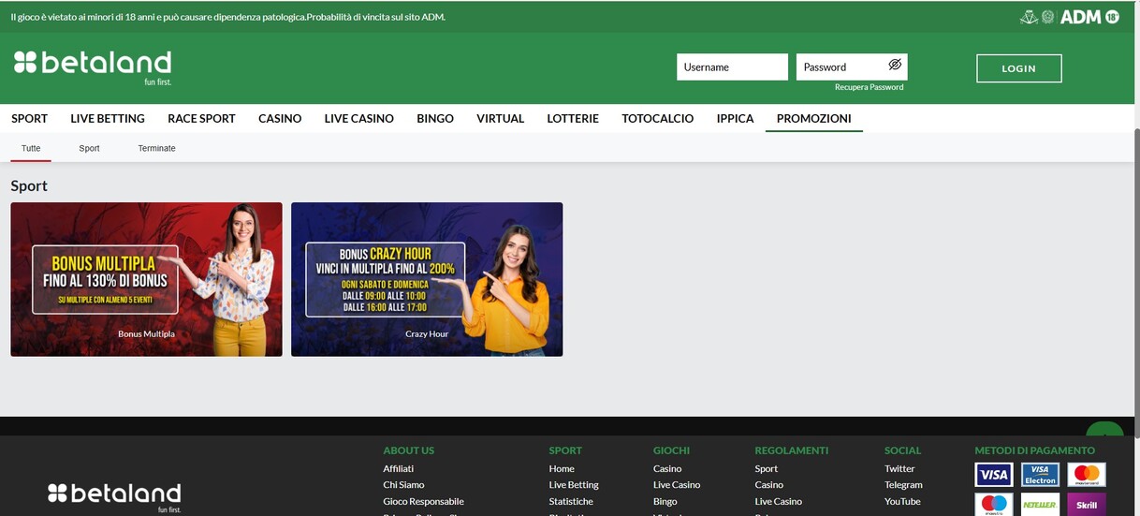
Task: Click Recupera Password link
Action: [x=870, y=87]
